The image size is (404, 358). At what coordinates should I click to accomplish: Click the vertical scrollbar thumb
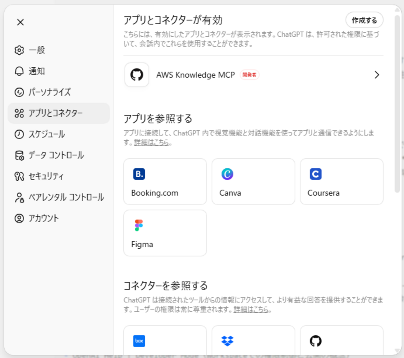(397, 102)
